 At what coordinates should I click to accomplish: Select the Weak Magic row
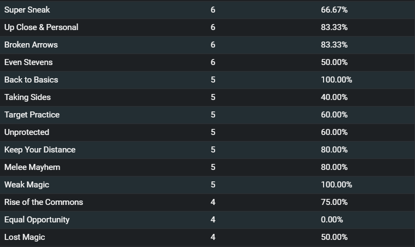(x=207, y=185)
